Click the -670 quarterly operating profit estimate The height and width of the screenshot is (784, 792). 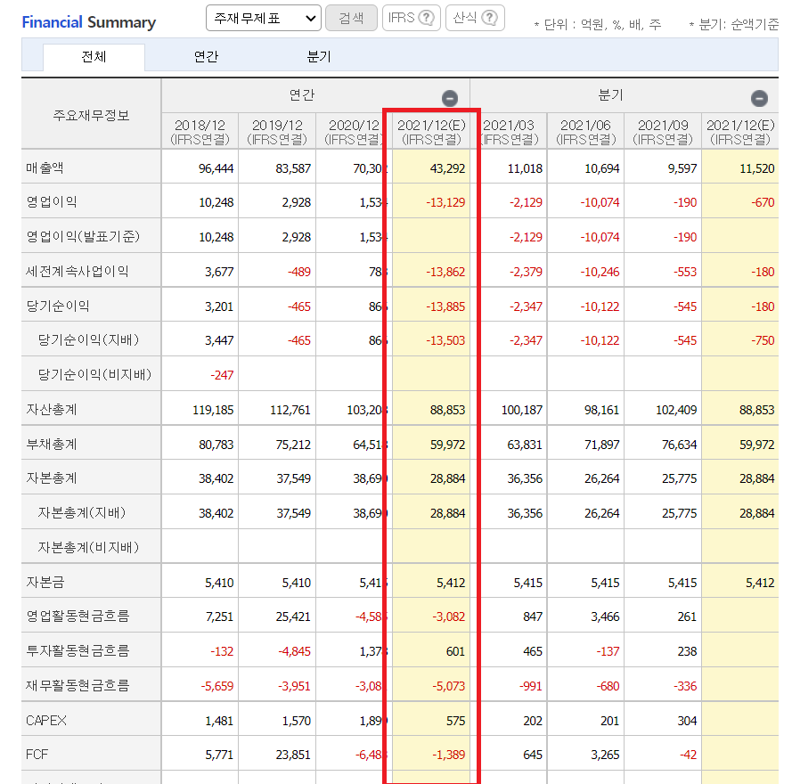point(763,202)
